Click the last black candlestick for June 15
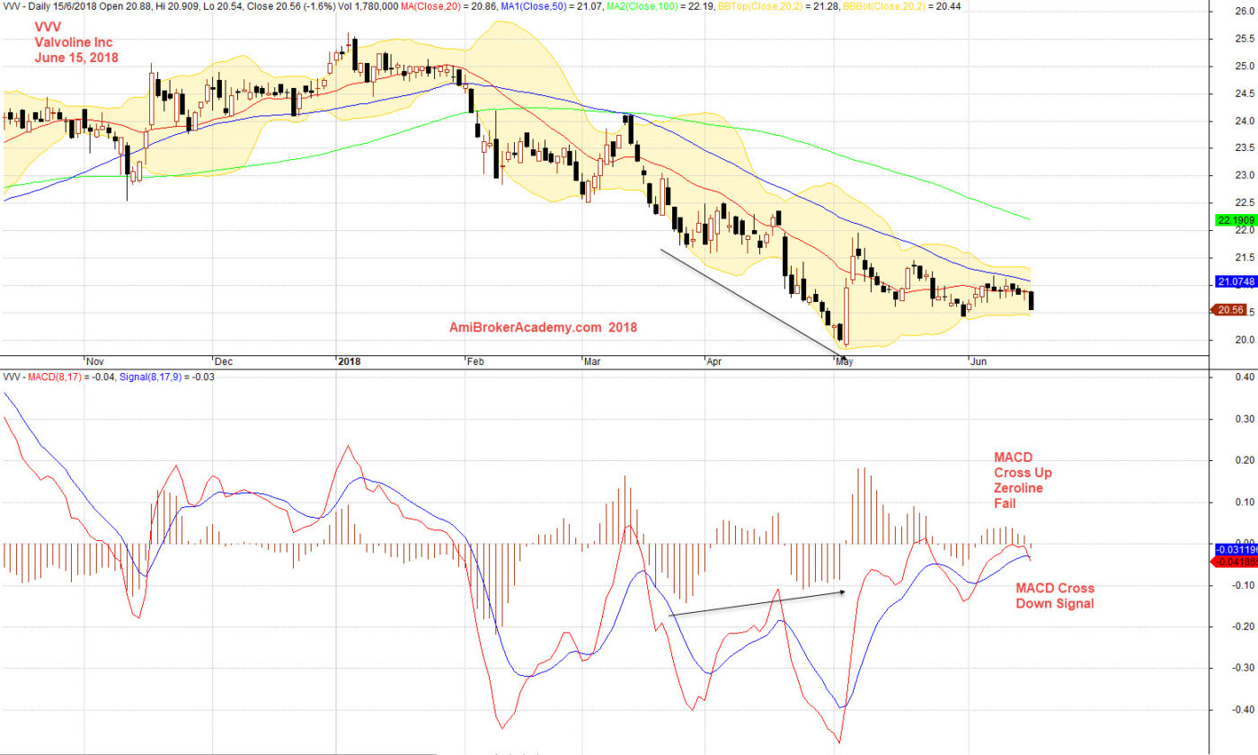 click(1030, 301)
